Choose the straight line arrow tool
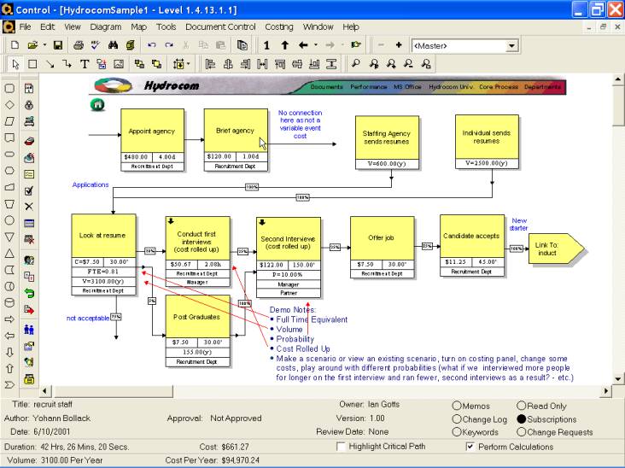The width and height of the screenshot is (625, 468). tap(50, 64)
